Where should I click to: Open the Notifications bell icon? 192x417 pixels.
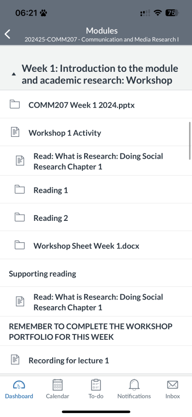(x=134, y=385)
